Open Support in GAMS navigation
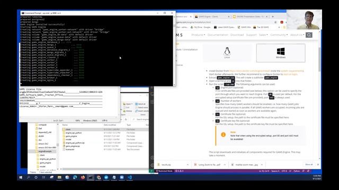339x190 pixels. pyautogui.click(x=251, y=35)
